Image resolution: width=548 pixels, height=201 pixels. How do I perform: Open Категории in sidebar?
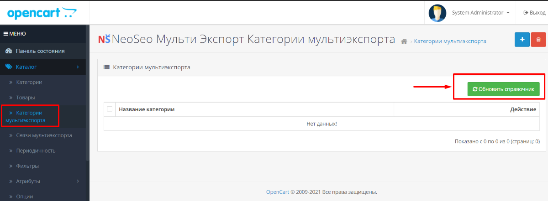tap(29, 82)
